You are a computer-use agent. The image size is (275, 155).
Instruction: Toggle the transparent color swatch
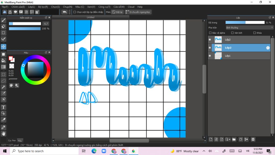12,66
